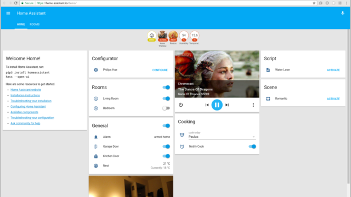Click the Water Lawn script icon
The width and height of the screenshot is (351, 197).
268,70
